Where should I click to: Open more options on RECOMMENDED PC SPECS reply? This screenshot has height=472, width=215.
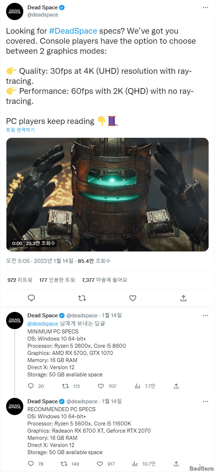click(205, 401)
